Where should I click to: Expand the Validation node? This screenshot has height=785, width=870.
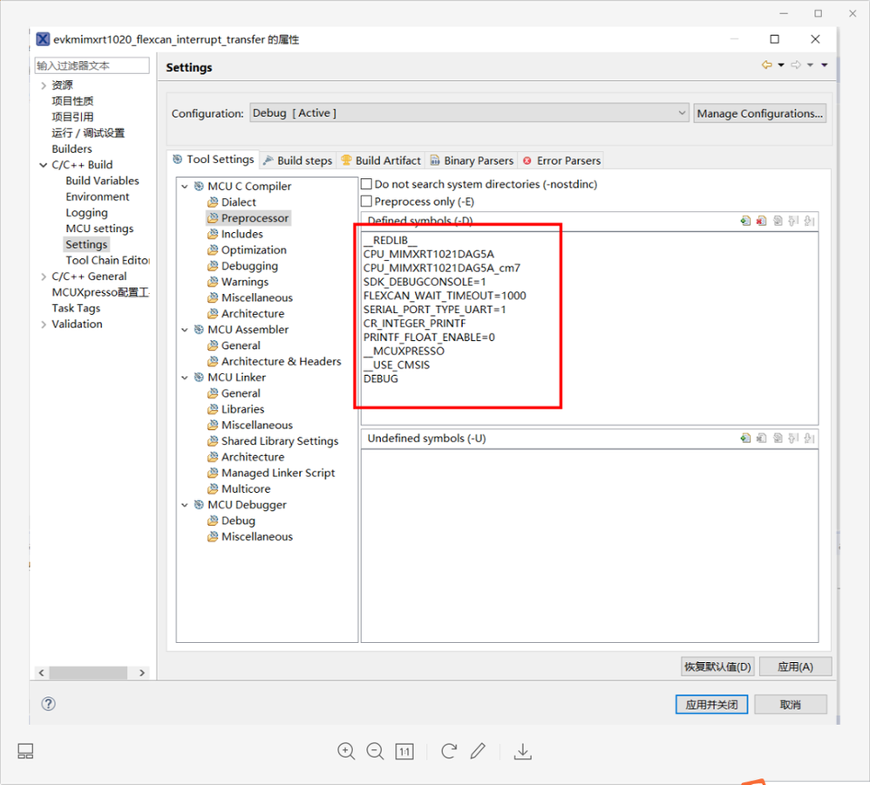[x=44, y=324]
